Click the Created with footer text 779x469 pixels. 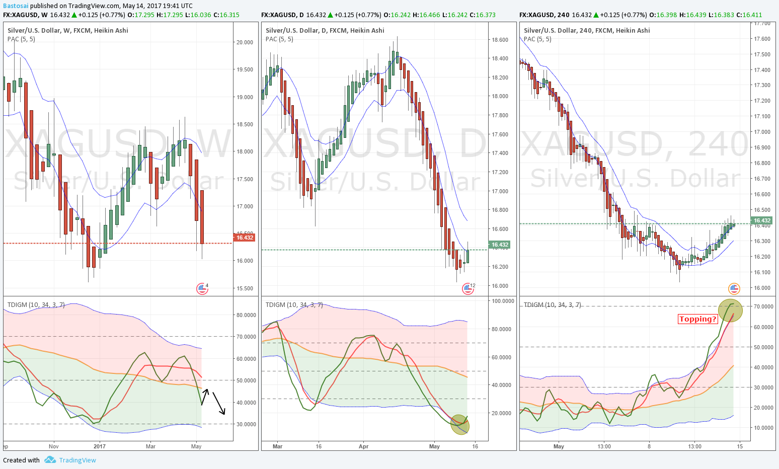[21, 460]
